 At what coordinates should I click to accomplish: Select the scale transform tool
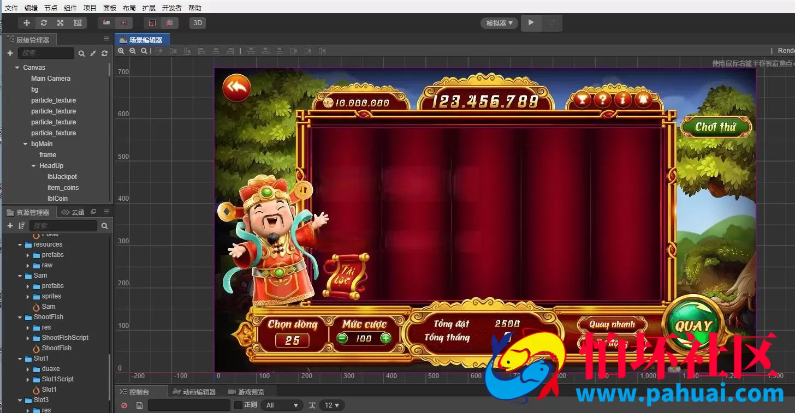point(60,23)
